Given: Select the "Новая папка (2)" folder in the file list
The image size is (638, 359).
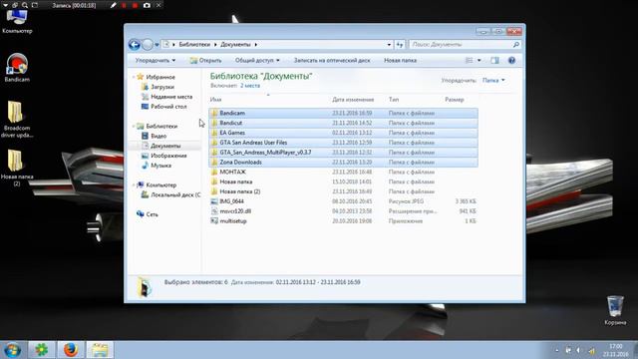Looking at the screenshot, I should coord(343,191).
